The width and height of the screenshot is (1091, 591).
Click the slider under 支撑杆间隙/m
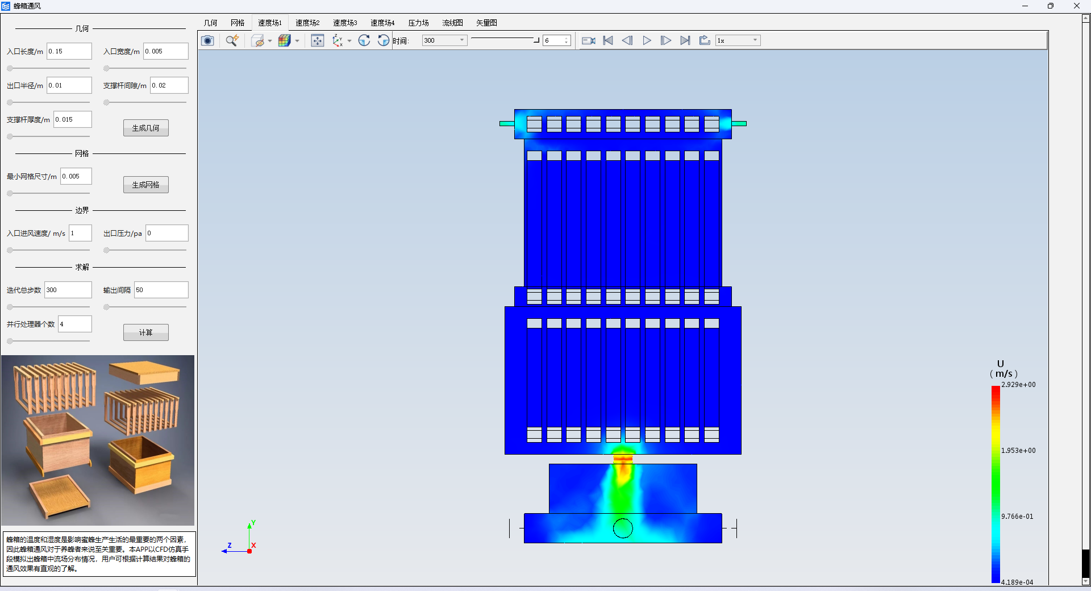145,102
